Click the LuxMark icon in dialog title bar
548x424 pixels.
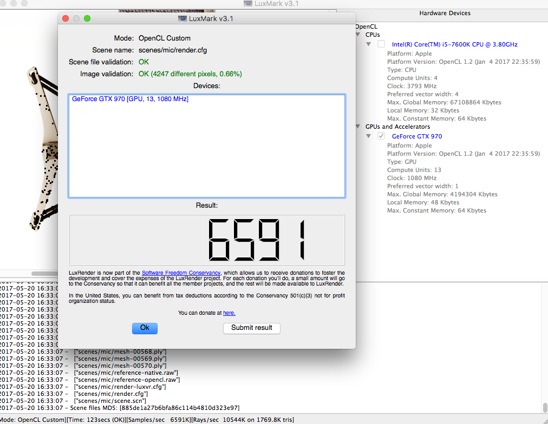pos(183,18)
